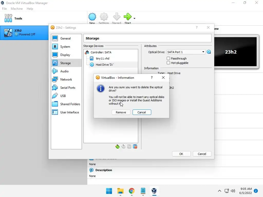The image size is (263, 197).
Task: Enable the Hot-pluggable checkbox
Action: coord(168,63)
